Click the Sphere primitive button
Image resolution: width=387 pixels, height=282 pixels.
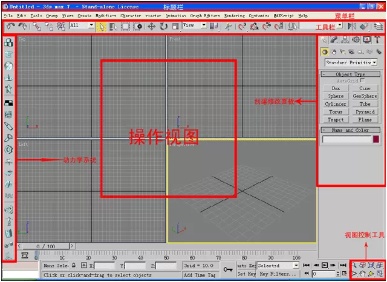click(x=336, y=96)
